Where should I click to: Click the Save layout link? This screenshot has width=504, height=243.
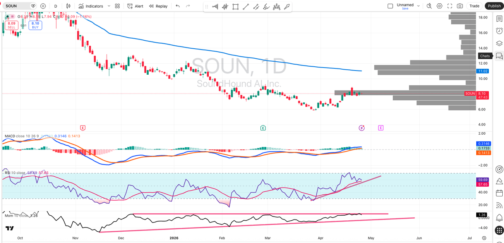click(405, 9)
